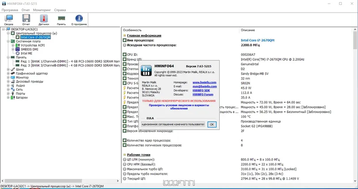
Task: Click left pane horizontal scrollbar right arrow
Action: (x=118, y=181)
